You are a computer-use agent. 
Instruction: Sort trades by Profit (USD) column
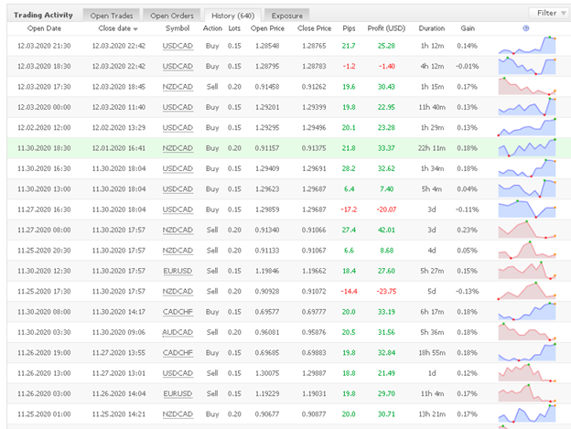coord(389,27)
